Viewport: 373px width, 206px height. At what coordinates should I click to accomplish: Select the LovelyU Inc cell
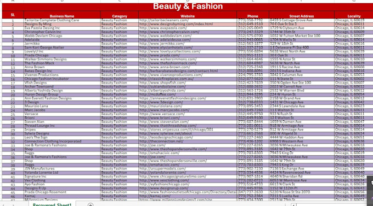pyautogui.click(x=62, y=52)
